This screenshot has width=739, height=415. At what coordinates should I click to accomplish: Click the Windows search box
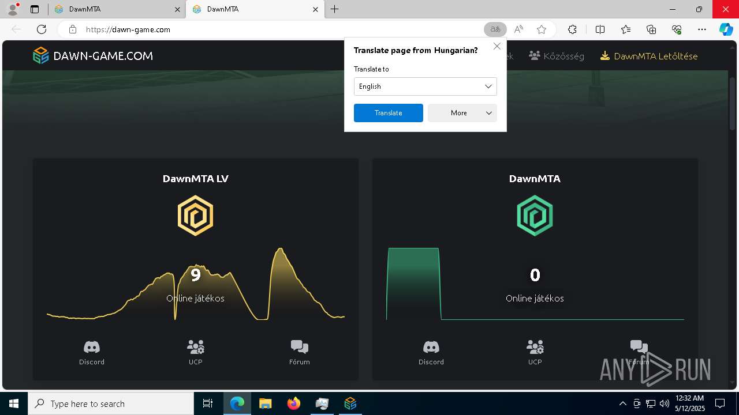[111, 403]
